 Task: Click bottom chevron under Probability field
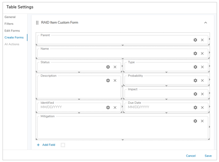(x=166, y=86)
